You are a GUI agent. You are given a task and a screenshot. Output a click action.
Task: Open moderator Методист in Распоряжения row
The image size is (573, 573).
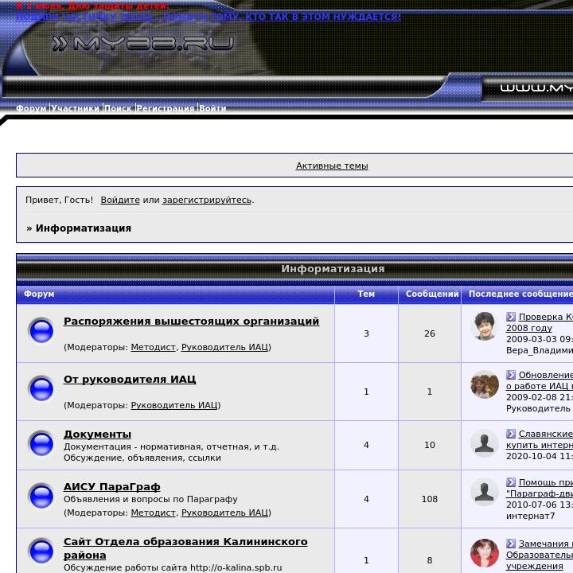(153, 347)
